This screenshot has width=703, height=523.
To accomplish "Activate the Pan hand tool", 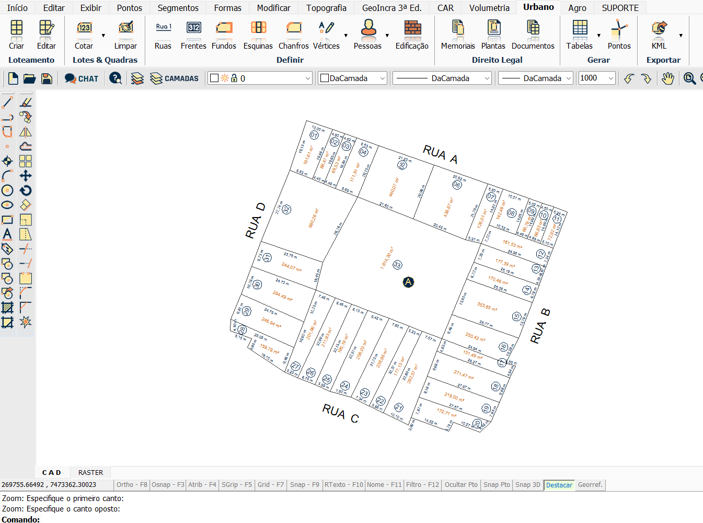I will coord(667,78).
